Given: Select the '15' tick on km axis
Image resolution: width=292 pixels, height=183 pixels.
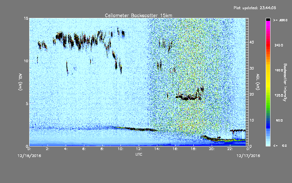Looking at the screenshot, I should 26,18.
